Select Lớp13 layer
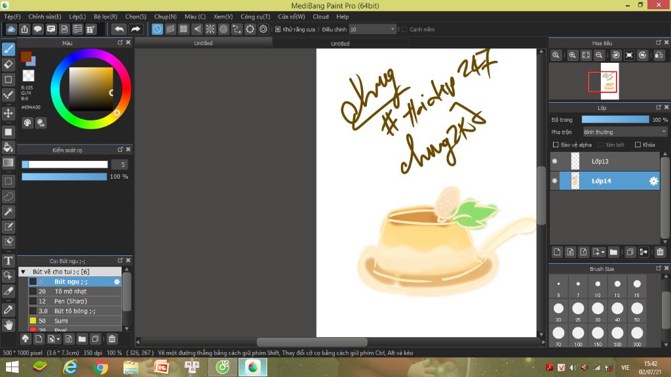Viewport: 671px width, 377px height. pyautogui.click(x=605, y=161)
